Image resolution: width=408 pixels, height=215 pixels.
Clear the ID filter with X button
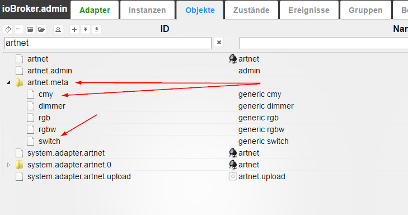point(219,43)
